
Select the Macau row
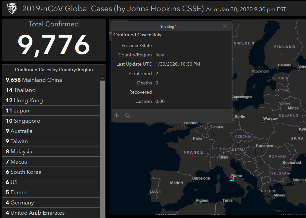click(x=51, y=162)
